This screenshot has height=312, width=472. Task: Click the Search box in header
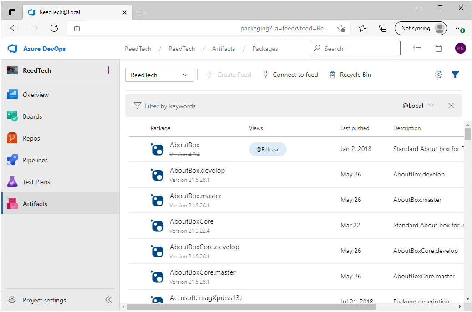(355, 48)
